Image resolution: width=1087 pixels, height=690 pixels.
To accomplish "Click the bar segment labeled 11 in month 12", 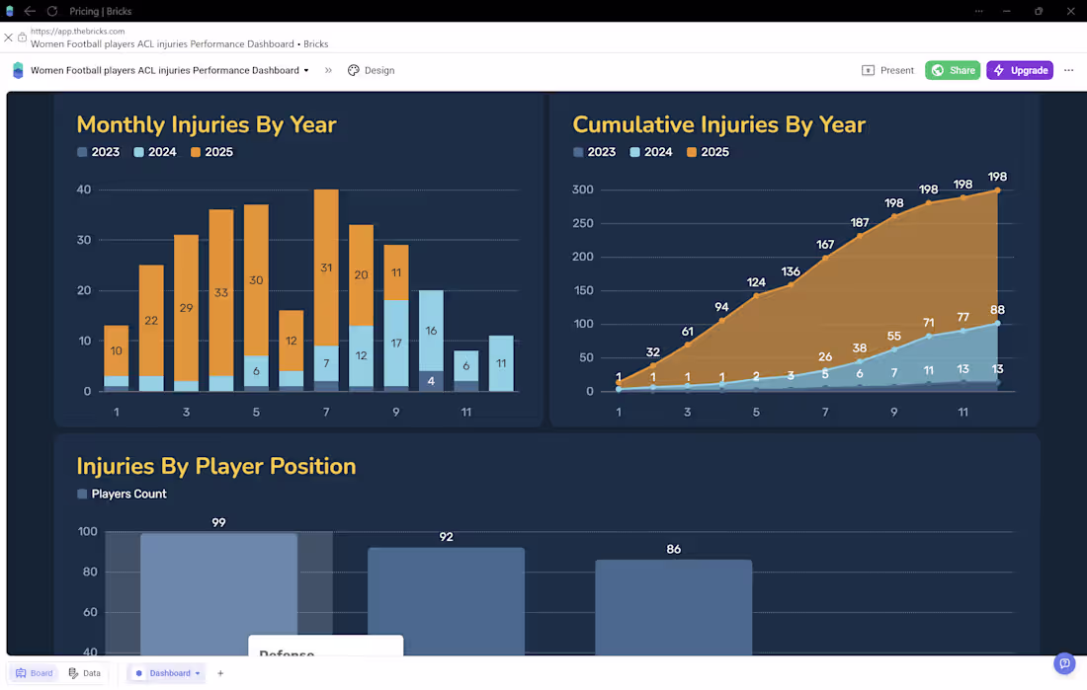I will point(501,363).
